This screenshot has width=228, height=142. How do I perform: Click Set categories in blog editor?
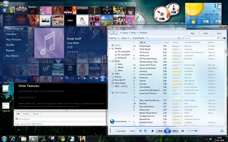(24, 119)
